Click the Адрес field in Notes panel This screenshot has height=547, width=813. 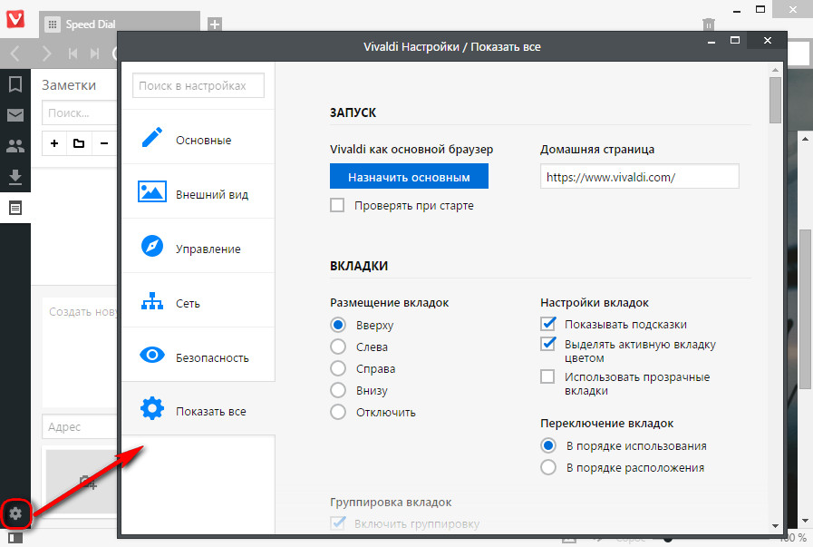tap(80, 426)
